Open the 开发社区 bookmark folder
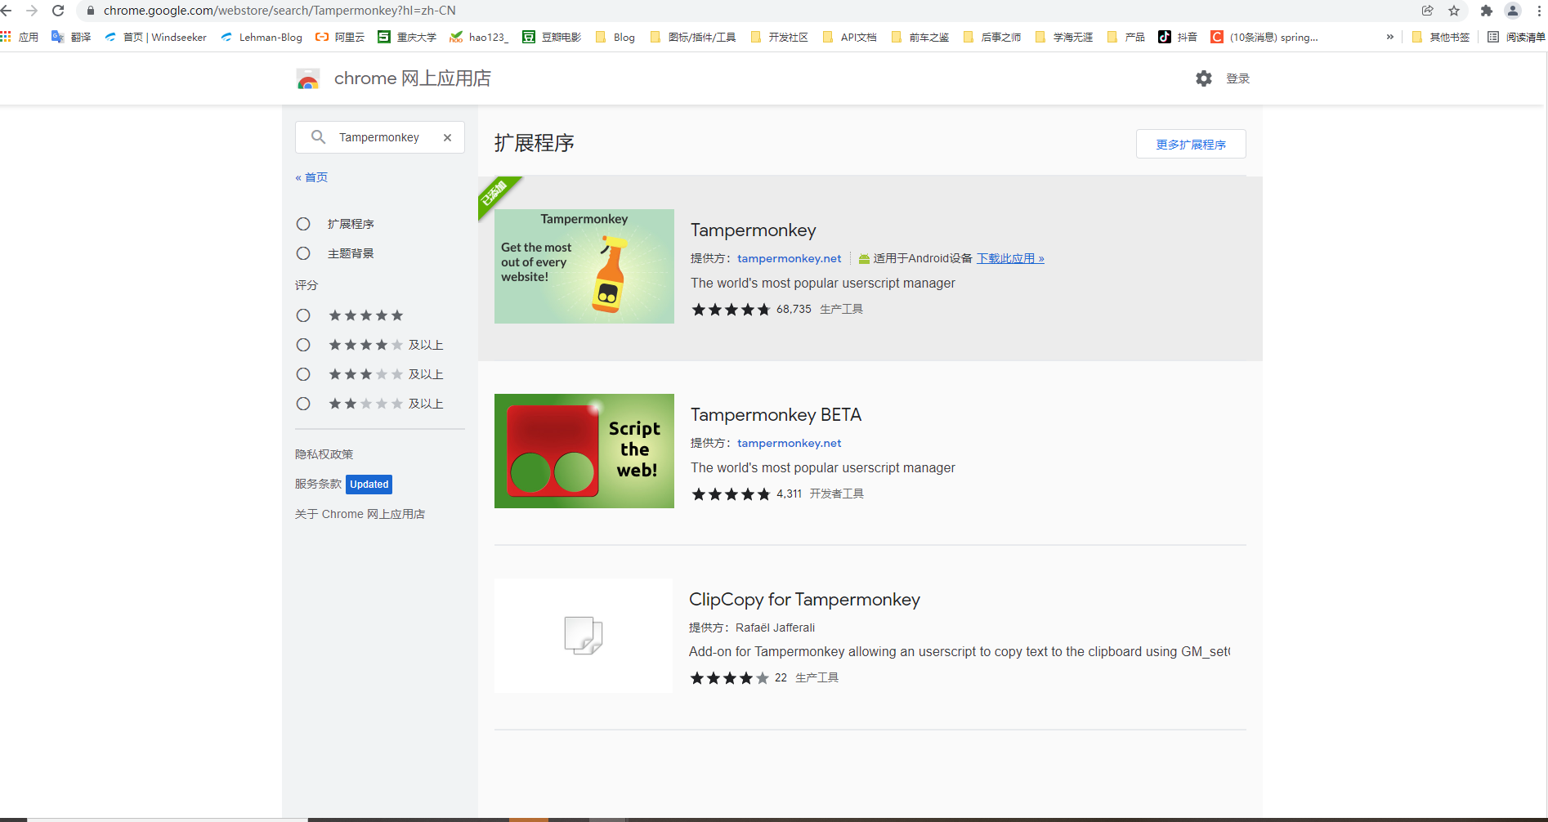 coord(779,37)
